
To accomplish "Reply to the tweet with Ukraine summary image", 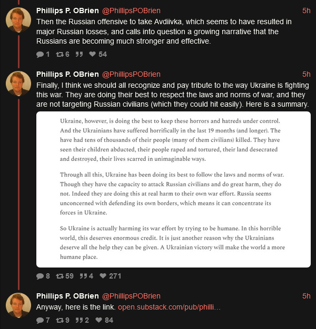I will click(x=40, y=276).
